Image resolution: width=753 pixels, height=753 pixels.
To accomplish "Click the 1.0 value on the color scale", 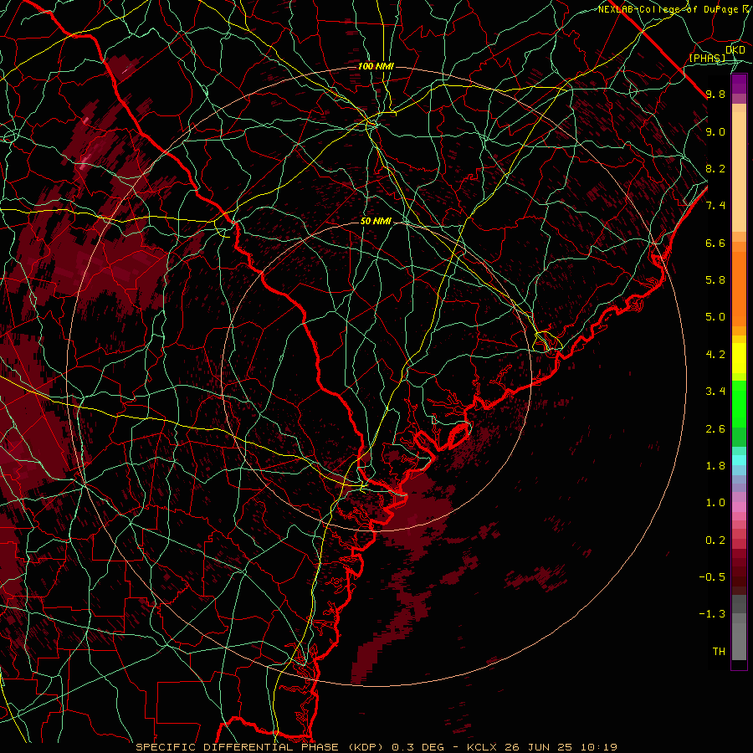I will [715, 503].
